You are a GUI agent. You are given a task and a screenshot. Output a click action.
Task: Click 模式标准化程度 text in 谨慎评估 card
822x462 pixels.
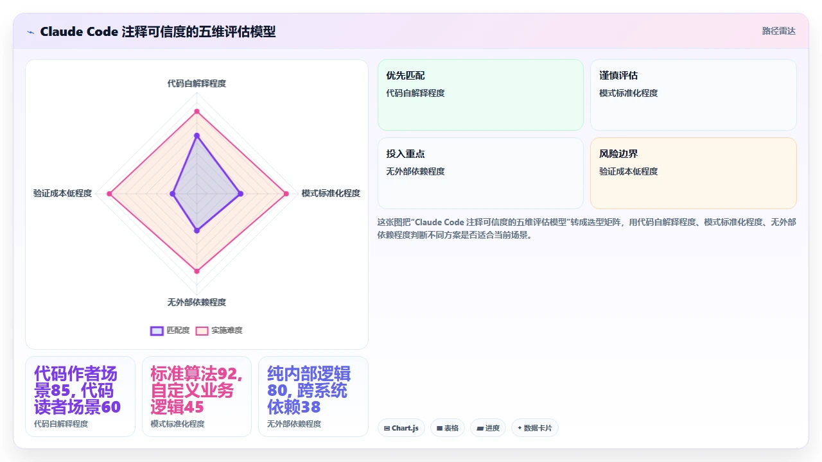point(629,93)
